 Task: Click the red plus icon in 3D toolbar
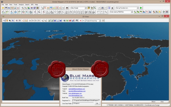point(80,20)
